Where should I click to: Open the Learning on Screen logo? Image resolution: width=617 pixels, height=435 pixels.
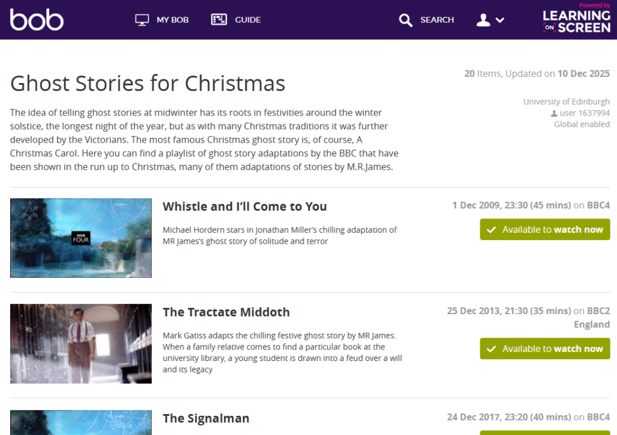click(x=576, y=19)
